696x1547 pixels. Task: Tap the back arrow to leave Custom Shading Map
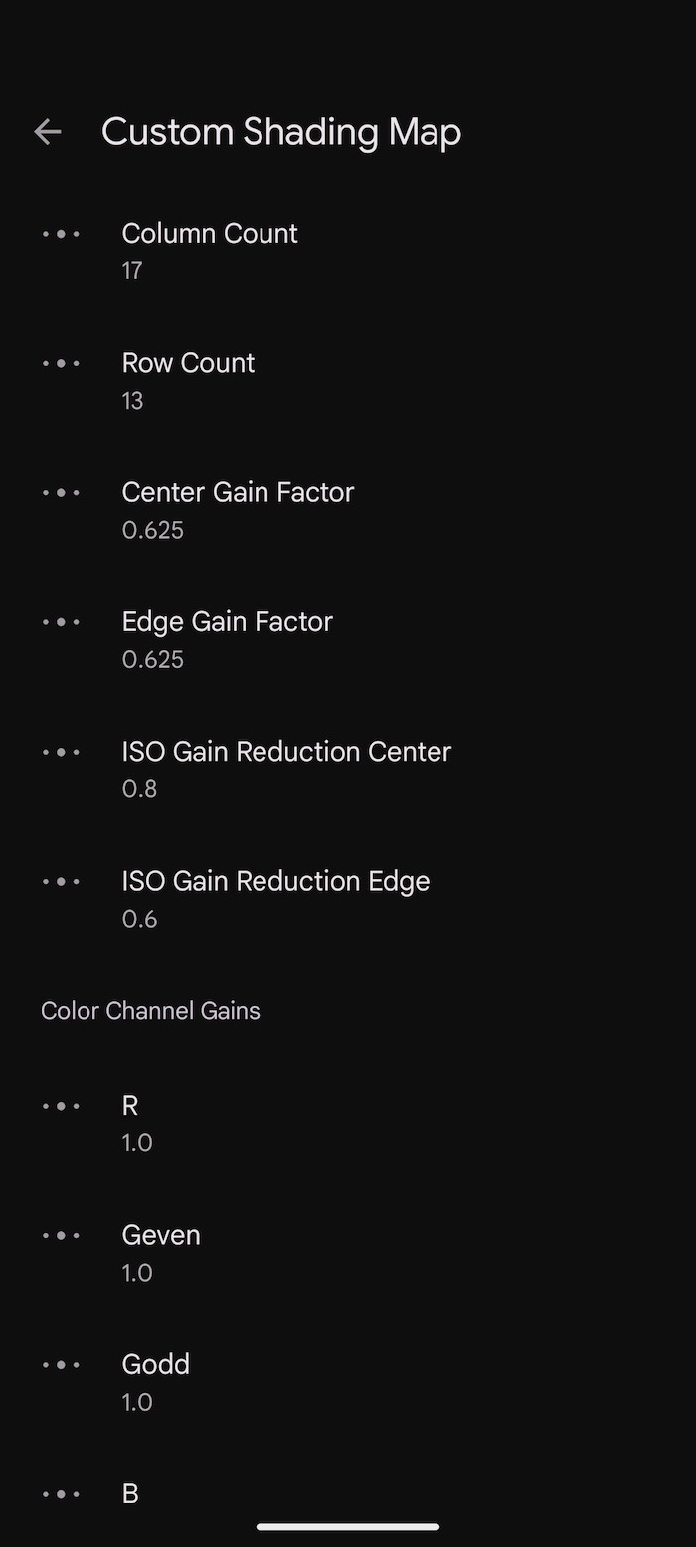pyautogui.click(x=48, y=131)
